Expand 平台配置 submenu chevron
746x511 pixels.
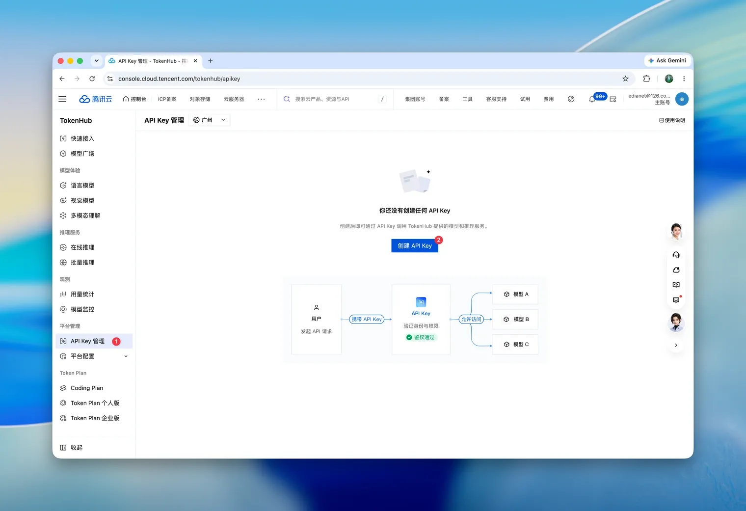(x=126, y=356)
